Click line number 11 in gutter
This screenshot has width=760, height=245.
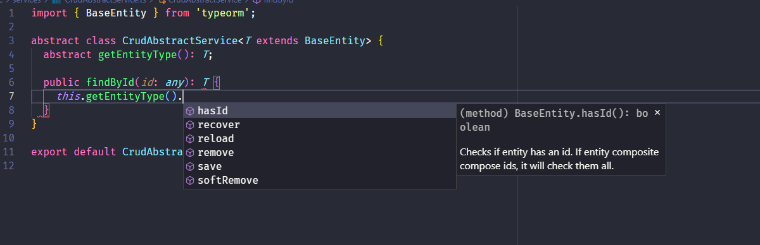[9, 152]
